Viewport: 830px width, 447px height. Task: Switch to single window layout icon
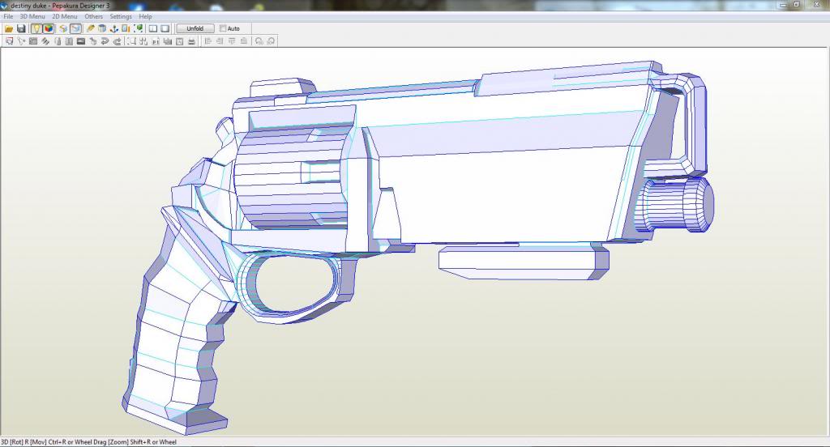pos(165,28)
